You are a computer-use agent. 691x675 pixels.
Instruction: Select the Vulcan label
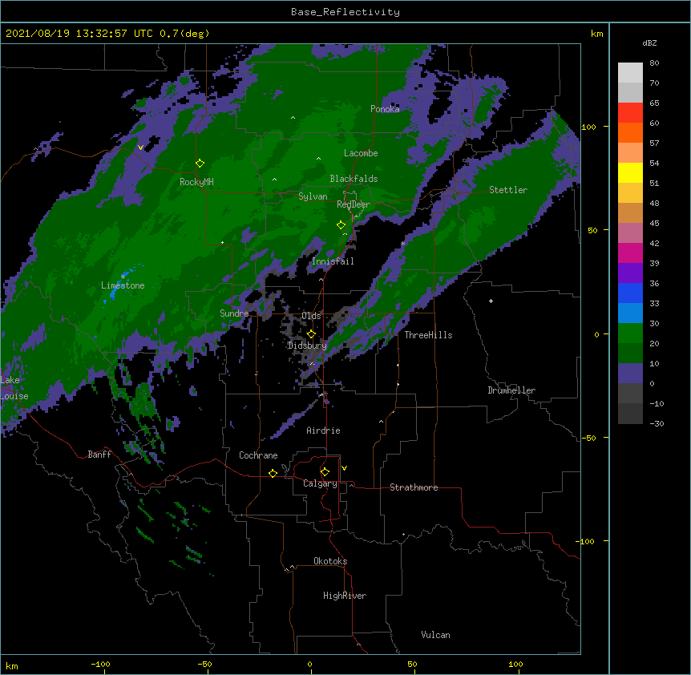click(435, 635)
